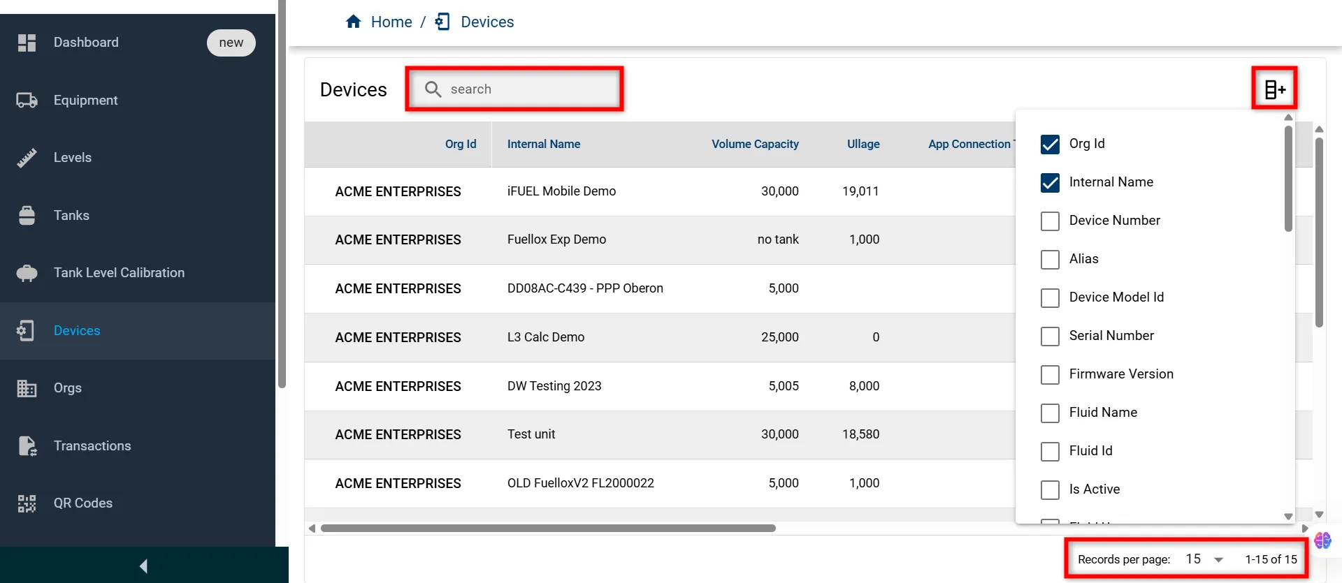Screen dimensions: 1342x583
Task: Click the table horizontal scrollbar thumb
Action: click(548, 529)
